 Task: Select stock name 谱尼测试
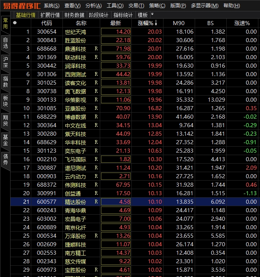(x=75, y=168)
